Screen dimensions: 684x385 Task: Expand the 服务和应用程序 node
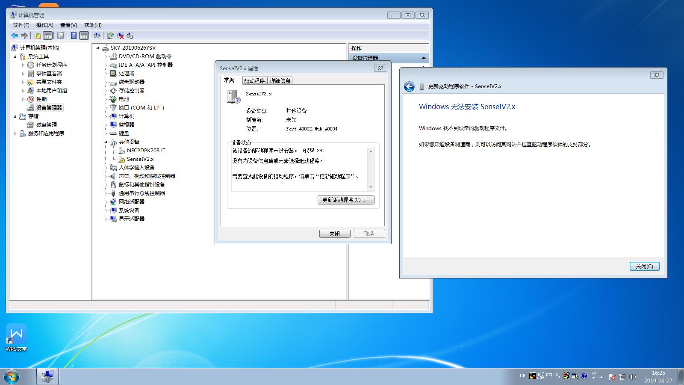click(x=15, y=133)
